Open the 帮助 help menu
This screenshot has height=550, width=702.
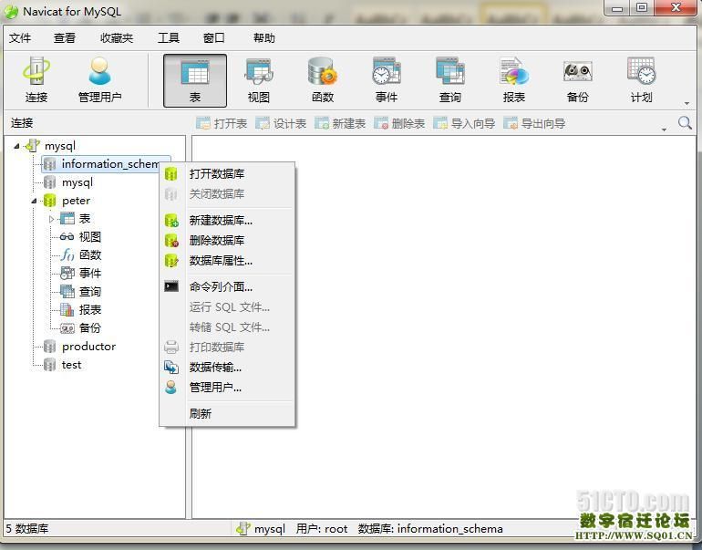(263, 38)
